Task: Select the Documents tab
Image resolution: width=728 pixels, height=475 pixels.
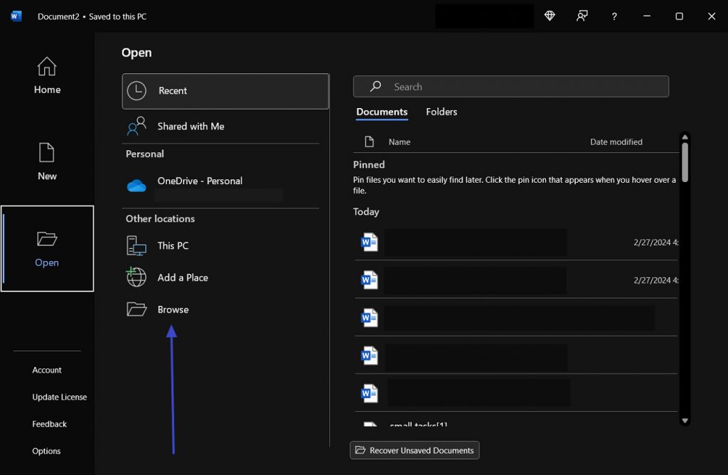Action: click(382, 112)
